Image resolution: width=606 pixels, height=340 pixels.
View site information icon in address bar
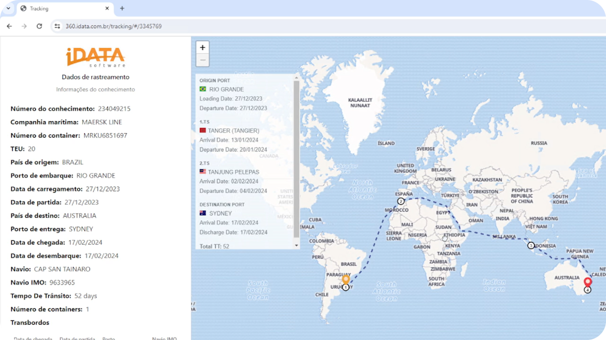pos(57,26)
